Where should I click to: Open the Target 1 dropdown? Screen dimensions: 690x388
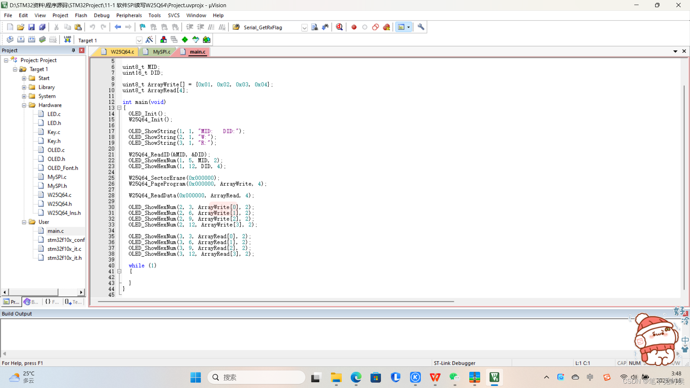point(139,40)
